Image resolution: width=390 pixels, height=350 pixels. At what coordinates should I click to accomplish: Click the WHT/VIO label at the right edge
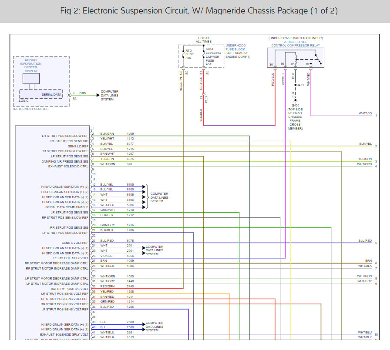tap(365, 113)
